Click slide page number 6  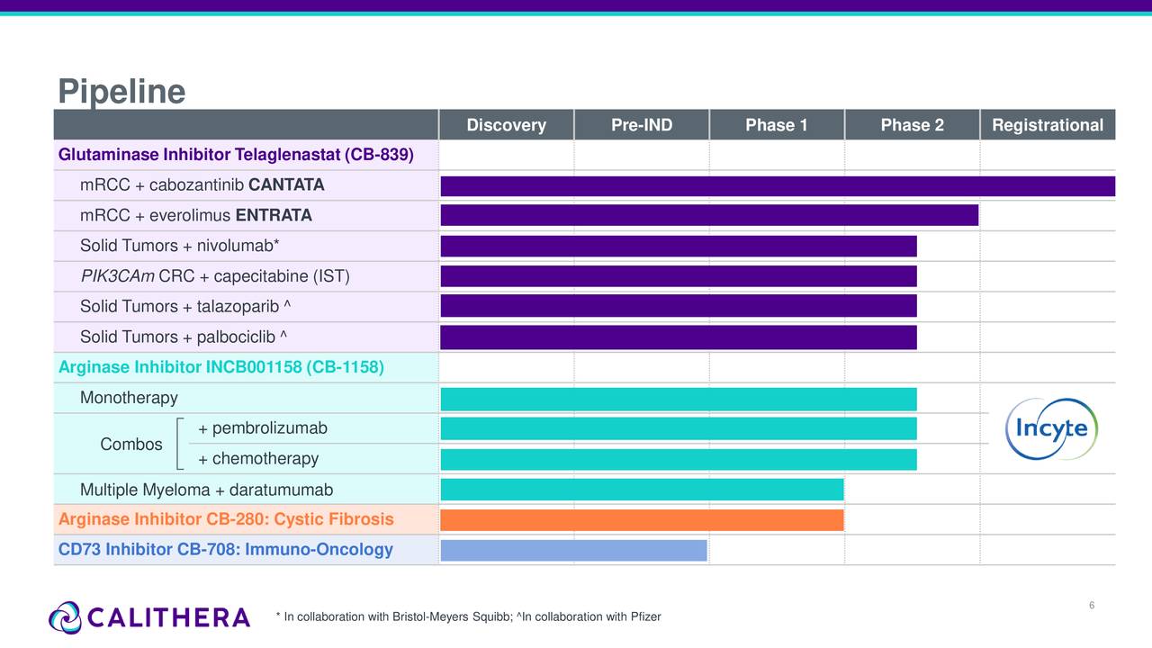1092,605
